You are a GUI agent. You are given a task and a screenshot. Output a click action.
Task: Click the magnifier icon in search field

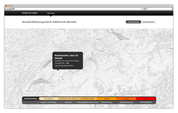[x=146, y=9]
